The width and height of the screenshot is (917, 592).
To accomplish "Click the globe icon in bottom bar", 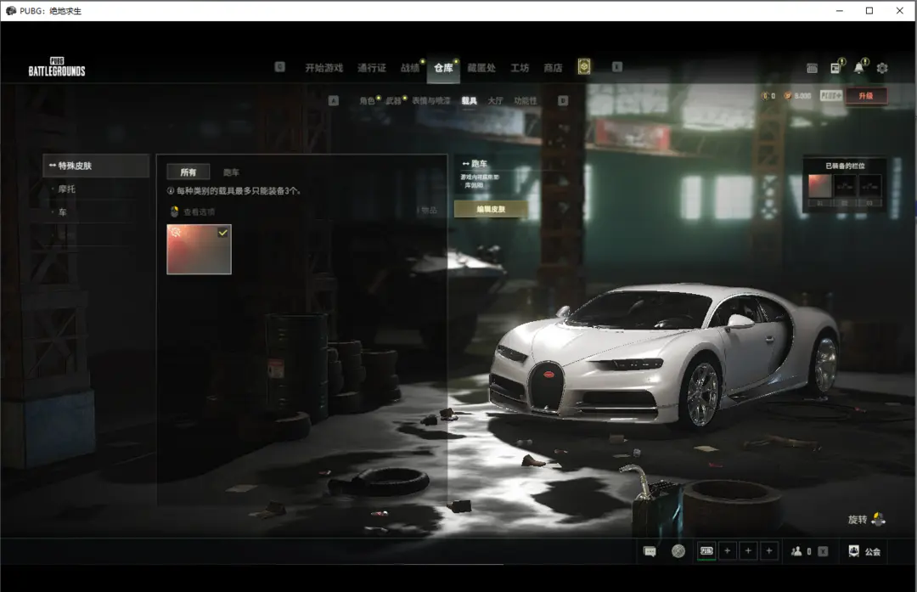I will click(x=678, y=551).
